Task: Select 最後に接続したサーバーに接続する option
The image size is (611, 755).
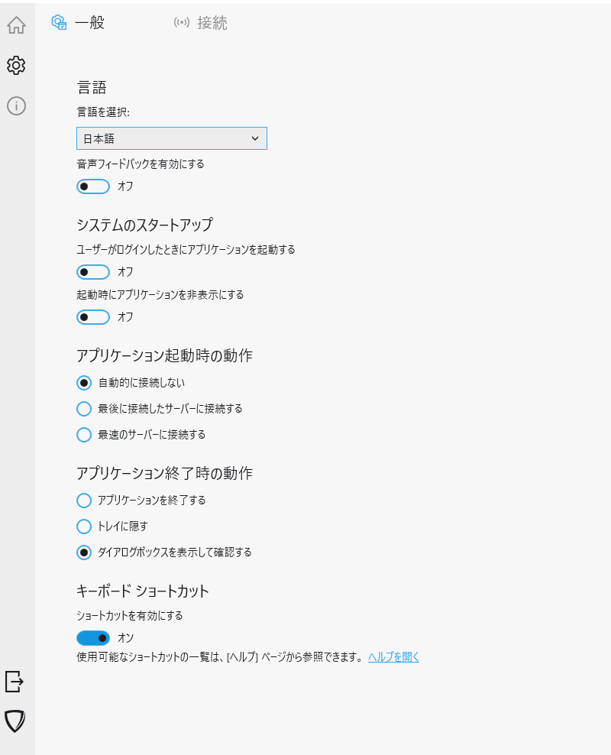Action: [x=84, y=409]
